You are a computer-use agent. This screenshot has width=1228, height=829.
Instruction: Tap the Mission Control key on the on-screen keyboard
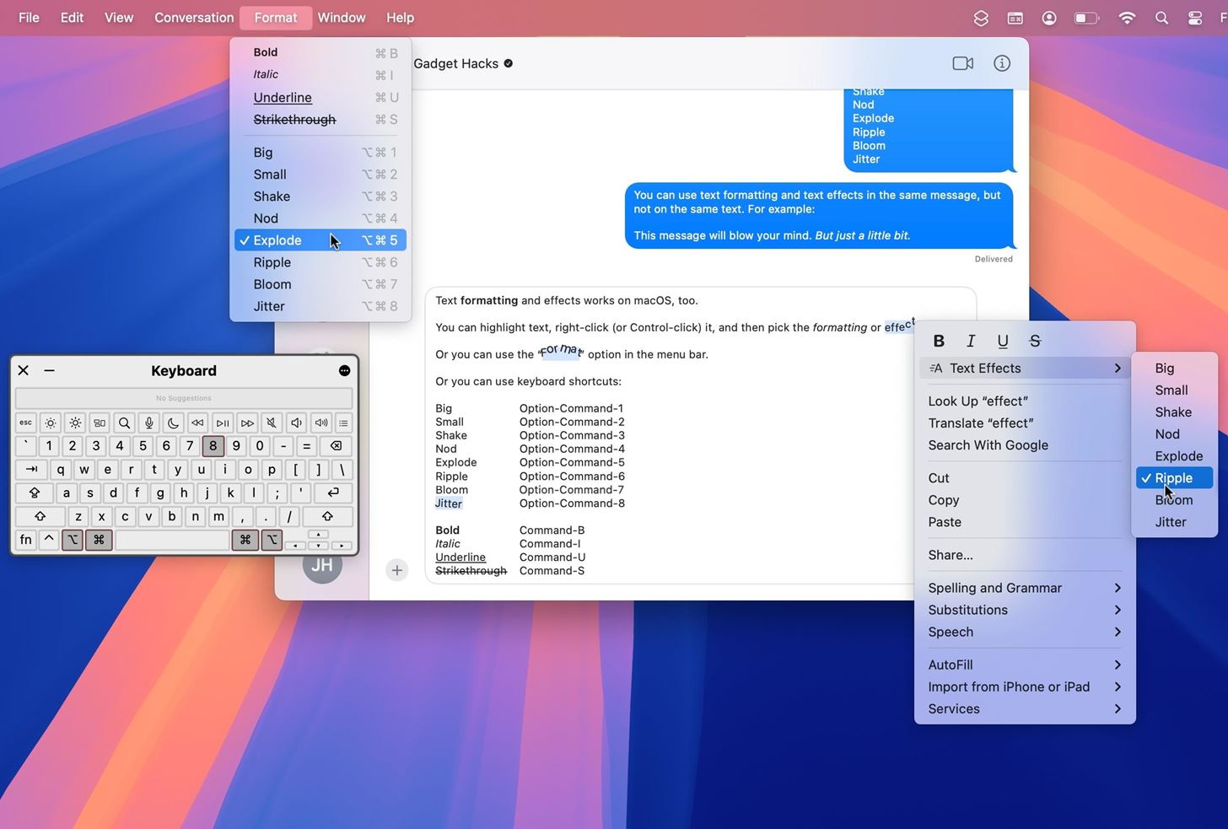100,423
